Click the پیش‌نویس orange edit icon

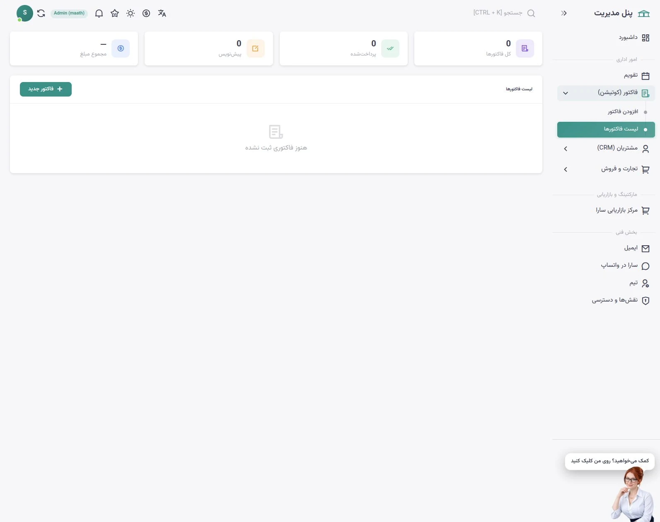255,48
